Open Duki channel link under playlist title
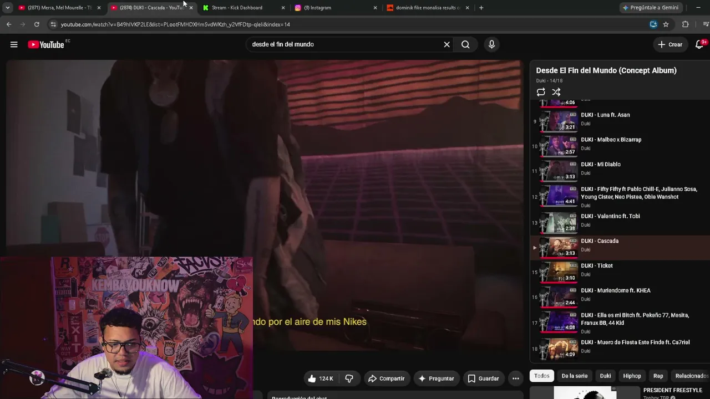 click(x=541, y=81)
